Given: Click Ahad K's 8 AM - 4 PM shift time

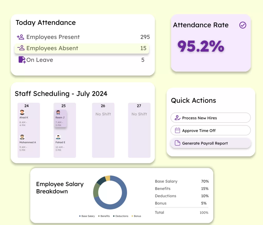Looking at the screenshot, I should [23, 124].
